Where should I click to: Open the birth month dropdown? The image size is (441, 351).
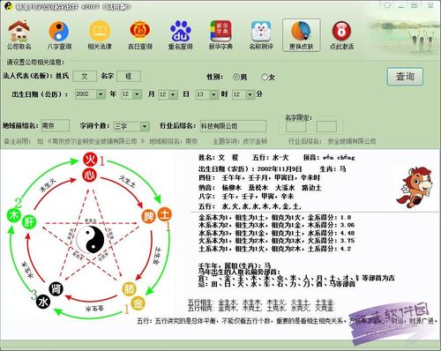click(x=137, y=94)
